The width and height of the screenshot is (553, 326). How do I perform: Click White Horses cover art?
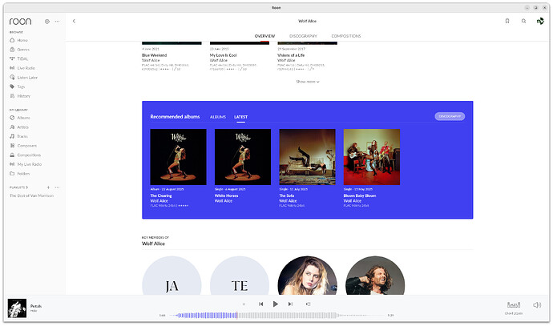coord(243,157)
